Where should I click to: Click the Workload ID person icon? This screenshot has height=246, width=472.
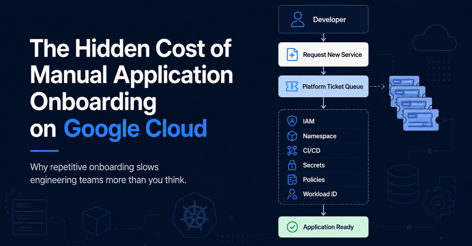point(292,194)
